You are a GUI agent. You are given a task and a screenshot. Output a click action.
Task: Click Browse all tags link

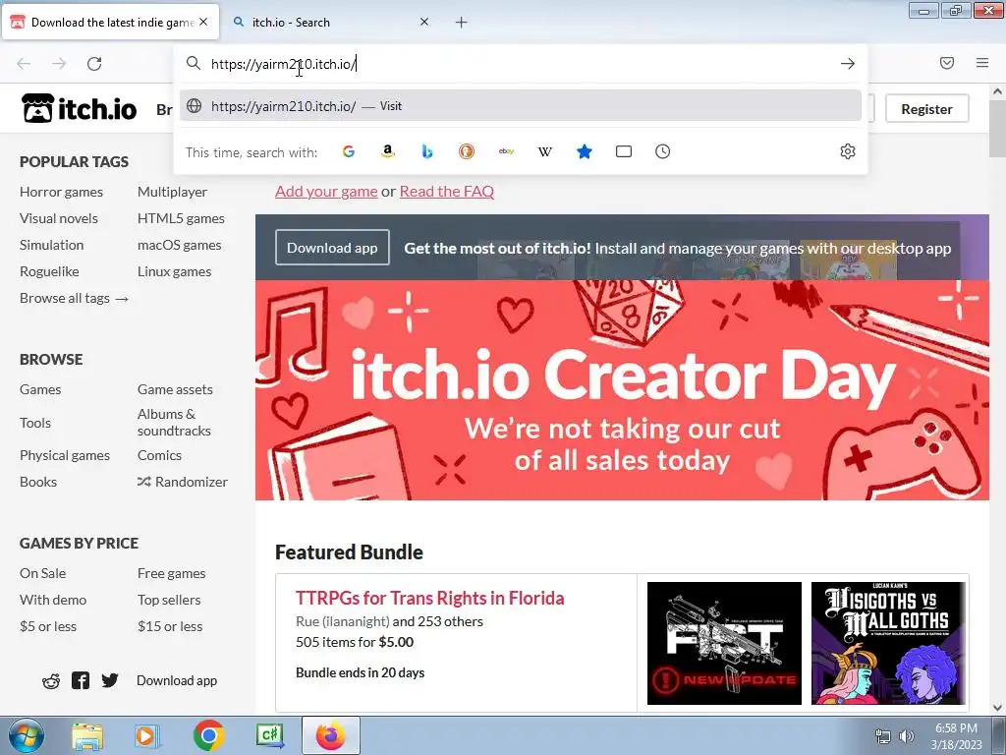pos(75,298)
